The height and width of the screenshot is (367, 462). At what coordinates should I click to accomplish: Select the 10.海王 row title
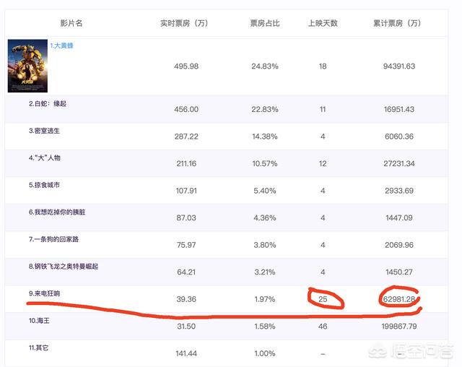click(x=39, y=321)
